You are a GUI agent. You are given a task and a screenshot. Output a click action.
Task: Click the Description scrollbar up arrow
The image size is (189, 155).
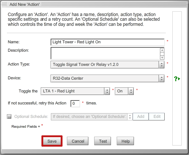click(162, 50)
